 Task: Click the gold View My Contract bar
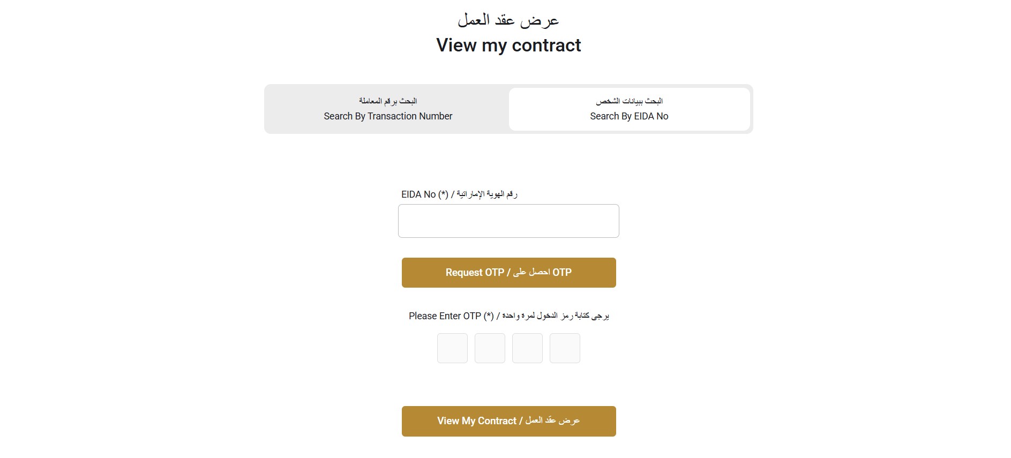[x=508, y=421]
